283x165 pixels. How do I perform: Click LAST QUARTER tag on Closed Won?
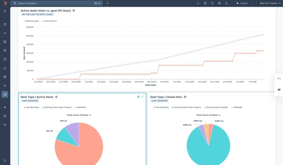click(x=159, y=101)
